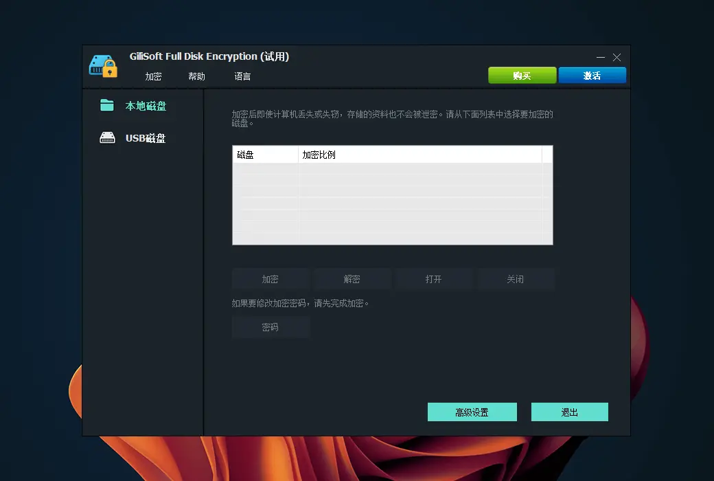This screenshot has width=714, height=481.
Task: Switch to USB磁盘 in the sidebar
Action: [146, 138]
